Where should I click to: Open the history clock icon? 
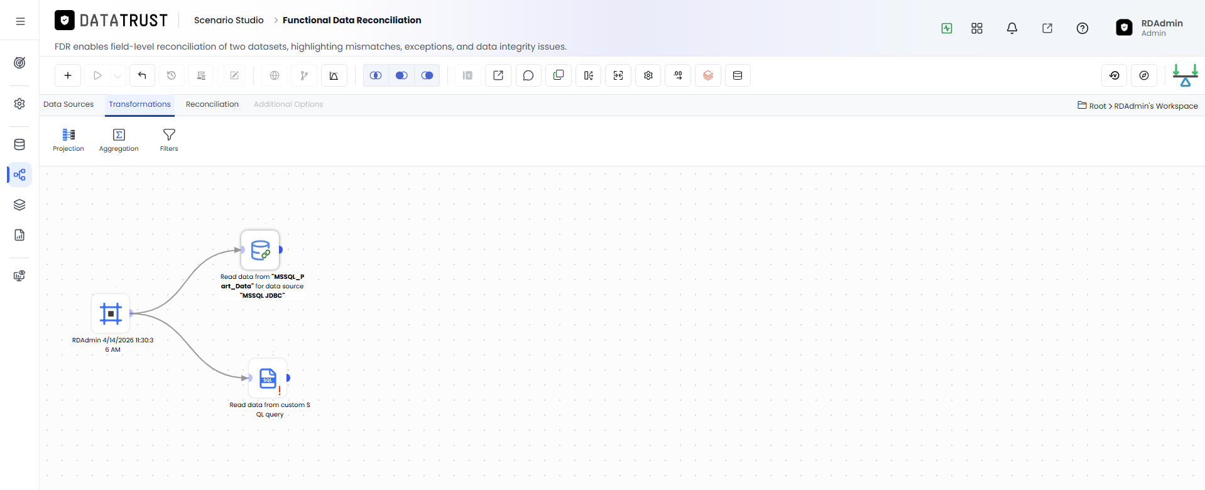pyautogui.click(x=172, y=75)
